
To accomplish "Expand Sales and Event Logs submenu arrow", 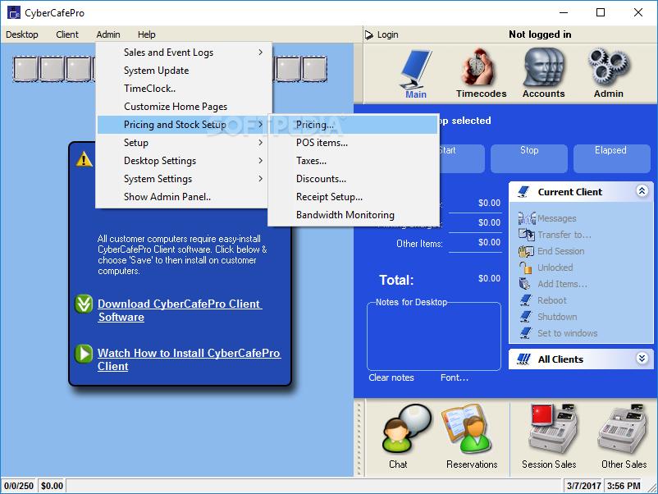I will (x=261, y=52).
